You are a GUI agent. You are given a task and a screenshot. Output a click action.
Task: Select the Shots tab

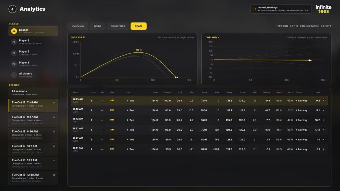tap(138, 26)
